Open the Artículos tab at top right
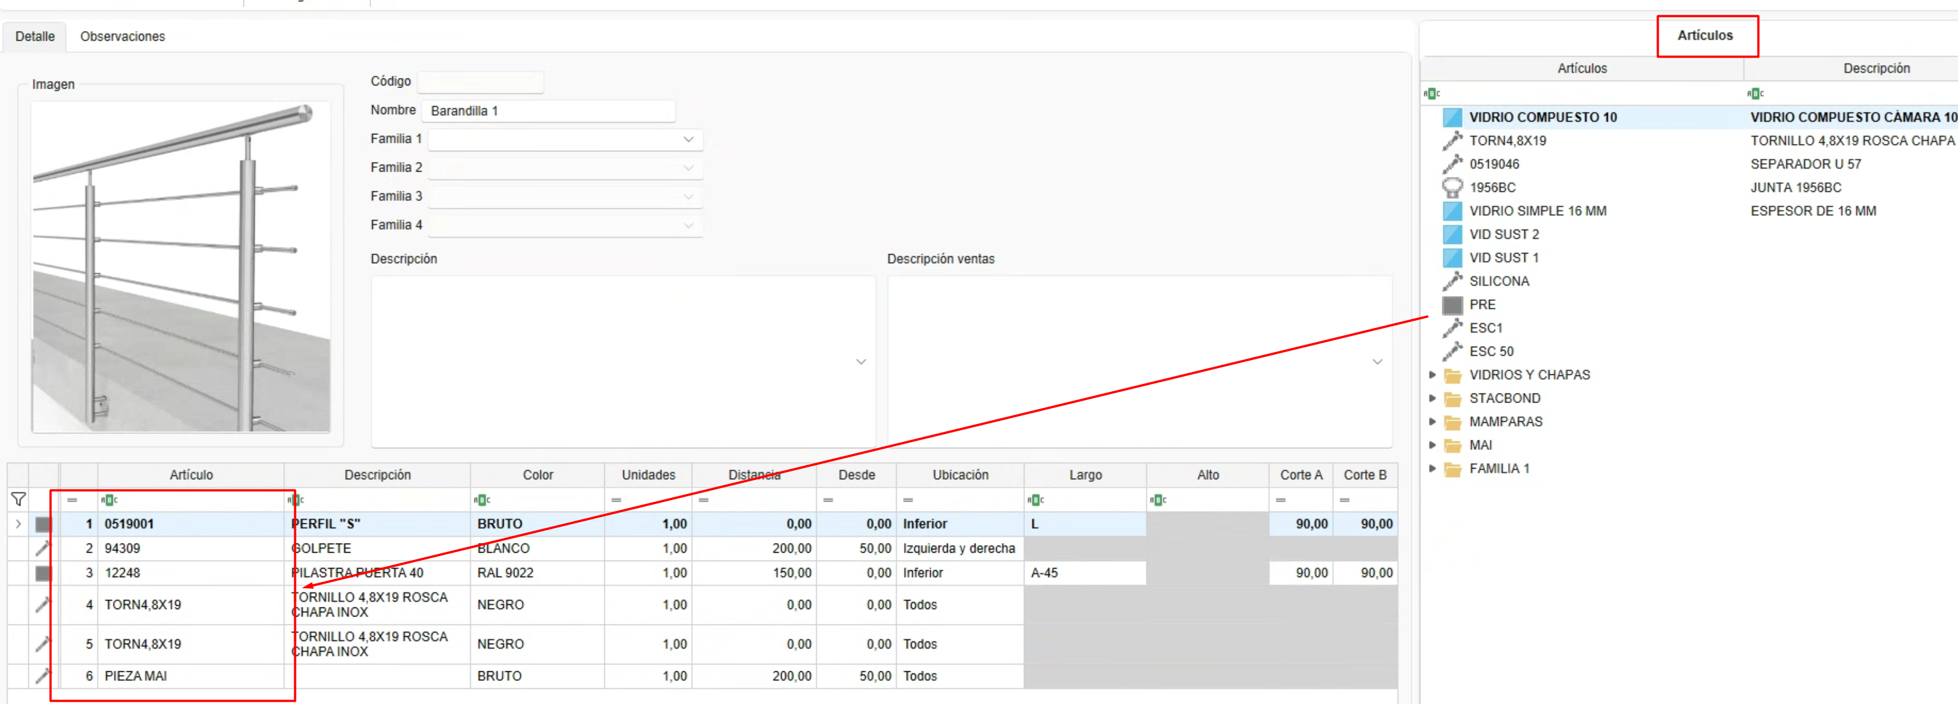Screen dimensions: 1958x704 click(x=1705, y=35)
